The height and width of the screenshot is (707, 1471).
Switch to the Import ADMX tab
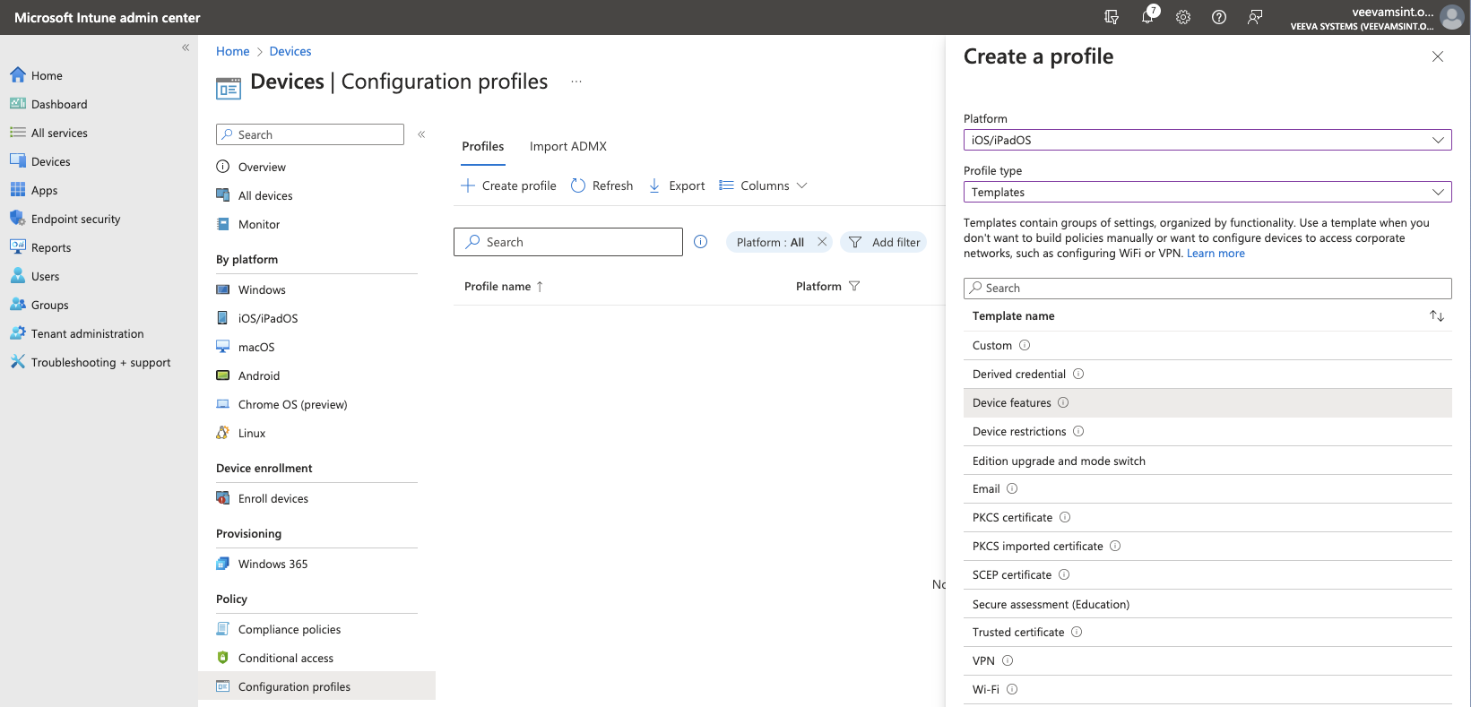click(x=567, y=146)
